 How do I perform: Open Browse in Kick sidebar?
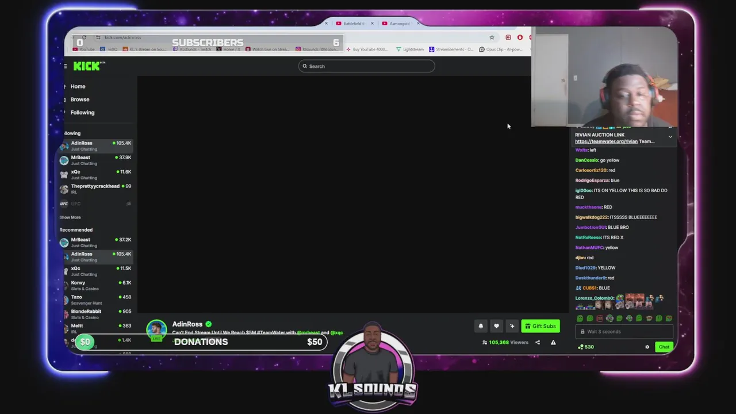pos(80,99)
